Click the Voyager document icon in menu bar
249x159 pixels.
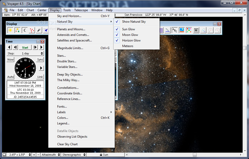tap(6, 10)
